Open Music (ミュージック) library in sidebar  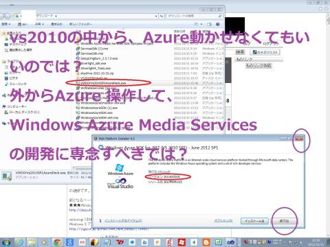[x=16, y=84]
